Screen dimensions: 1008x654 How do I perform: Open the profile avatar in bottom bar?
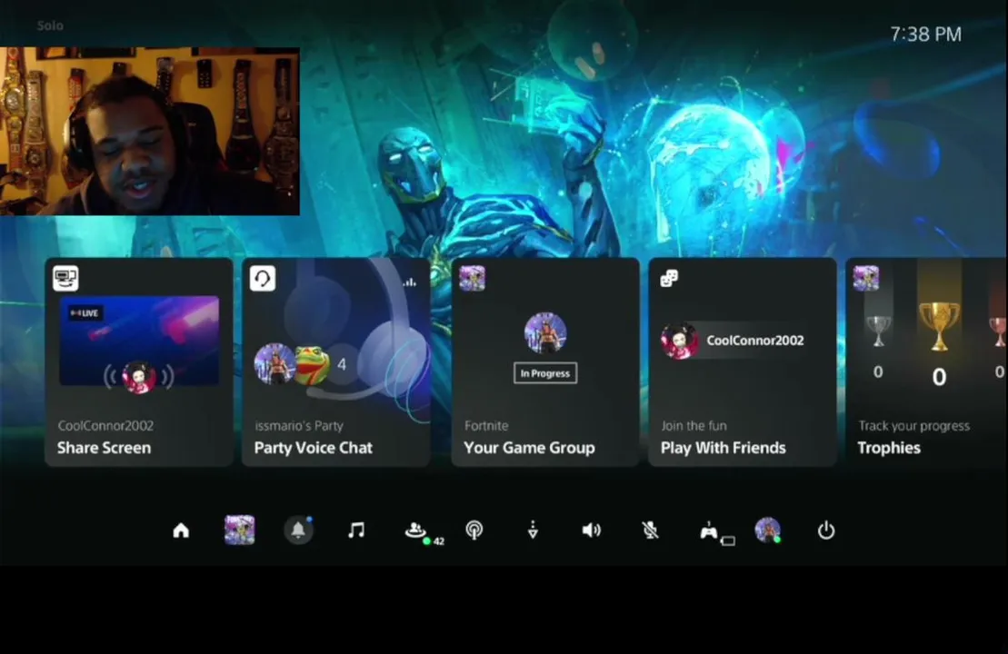pos(767,530)
